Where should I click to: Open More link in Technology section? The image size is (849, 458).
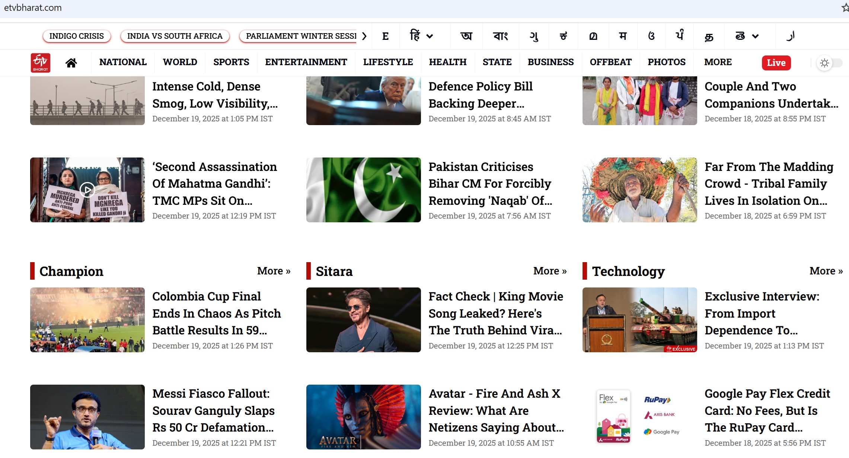tap(826, 271)
